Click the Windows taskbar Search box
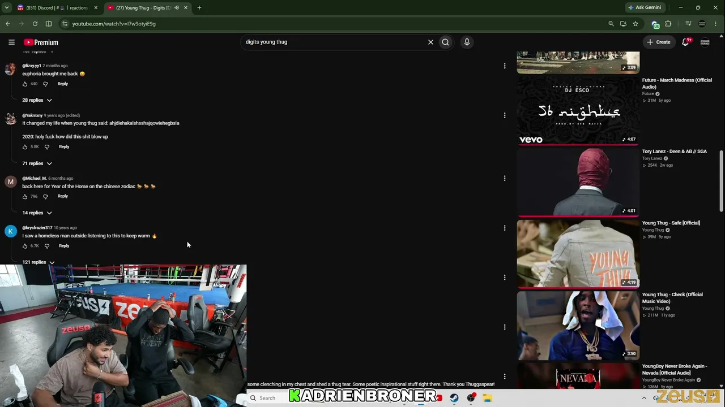The image size is (725, 407). tap(267, 398)
